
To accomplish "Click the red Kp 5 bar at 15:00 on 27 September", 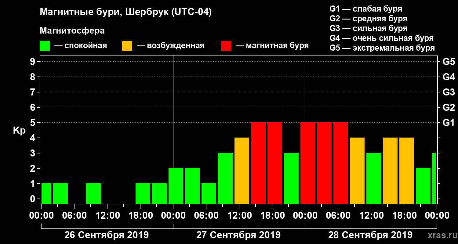I will pyautogui.click(x=258, y=163).
